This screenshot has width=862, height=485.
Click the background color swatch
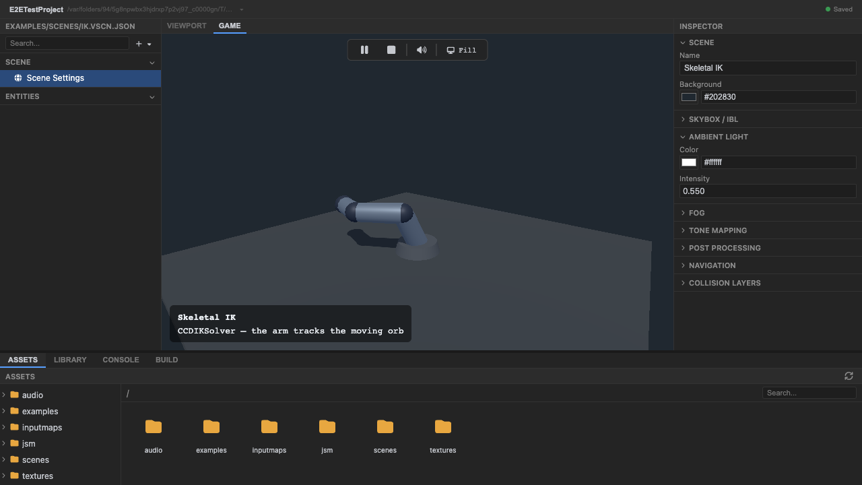pos(689,97)
